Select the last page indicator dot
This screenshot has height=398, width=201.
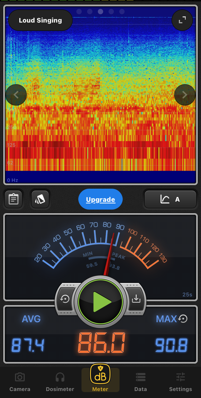122,12
